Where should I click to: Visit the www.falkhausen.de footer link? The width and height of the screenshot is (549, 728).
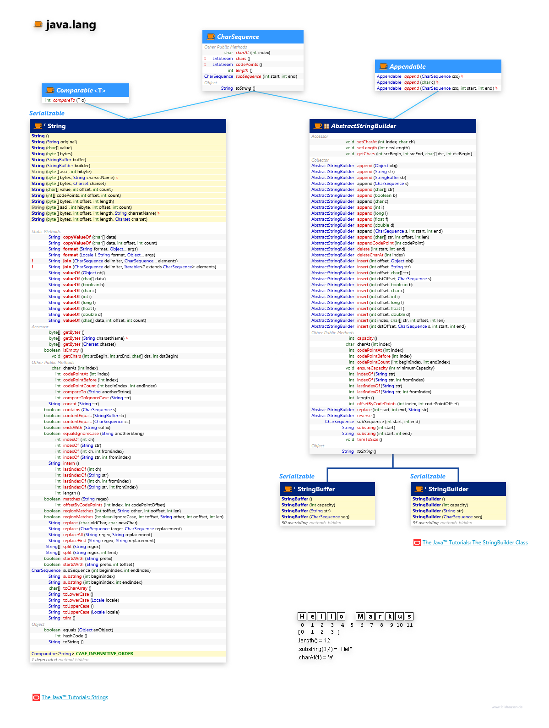(507, 707)
